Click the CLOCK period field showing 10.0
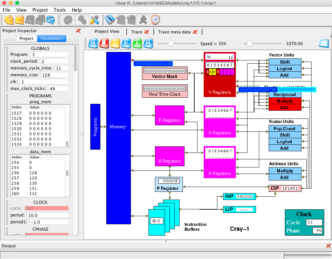The width and height of the screenshot is (332, 259). click(x=48, y=215)
